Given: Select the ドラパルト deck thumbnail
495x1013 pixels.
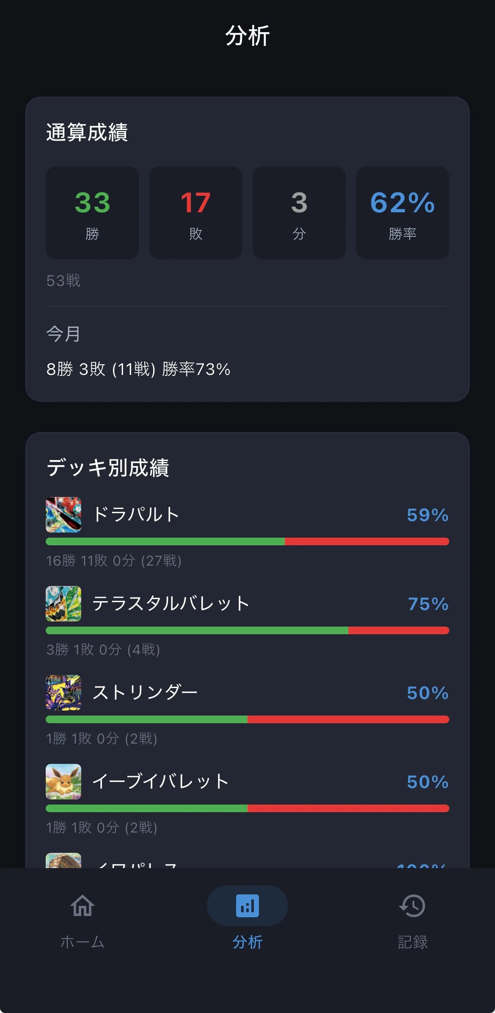Looking at the screenshot, I should click(63, 515).
